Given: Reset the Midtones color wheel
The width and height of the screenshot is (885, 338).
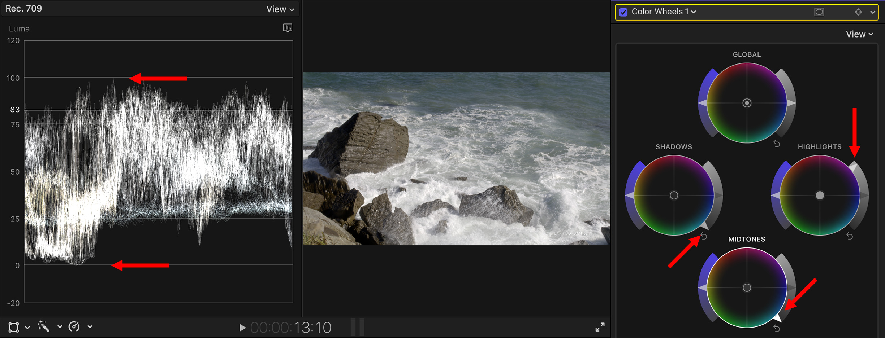Looking at the screenshot, I should tap(777, 329).
